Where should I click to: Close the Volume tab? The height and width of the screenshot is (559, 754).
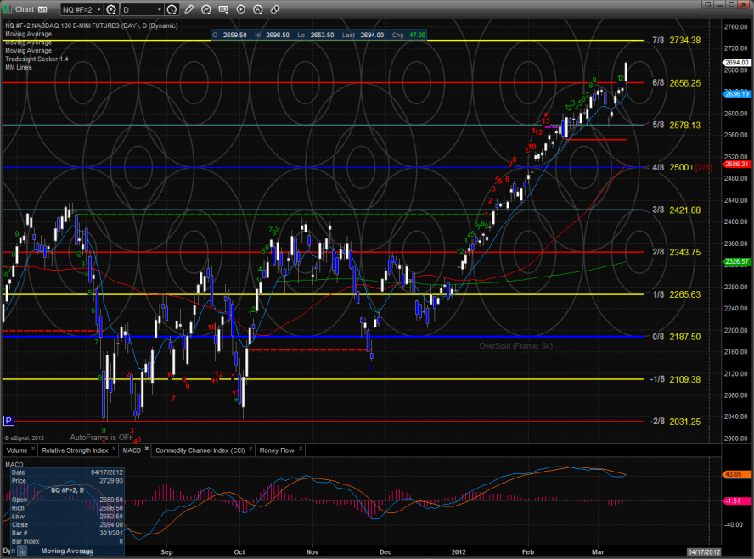[x=35, y=447]
